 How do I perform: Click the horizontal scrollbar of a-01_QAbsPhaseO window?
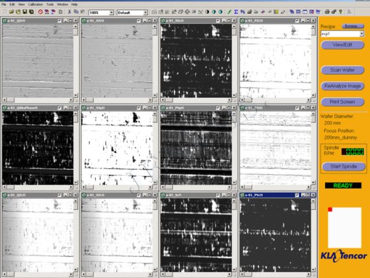click(38, 187)
